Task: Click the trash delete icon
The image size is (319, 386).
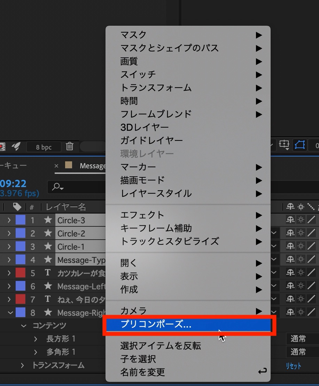Action: tap(70, 146)
